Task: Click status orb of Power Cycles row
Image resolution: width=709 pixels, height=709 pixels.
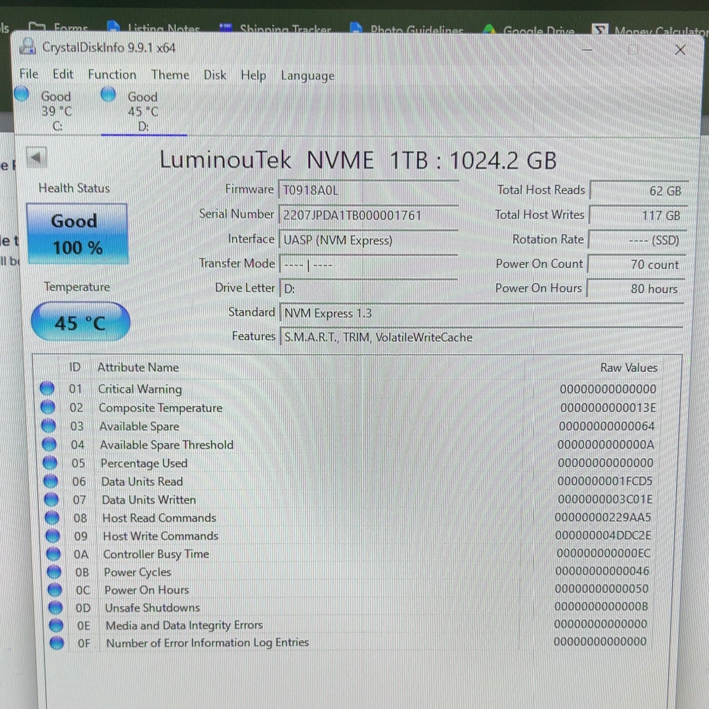Action: 54,572
